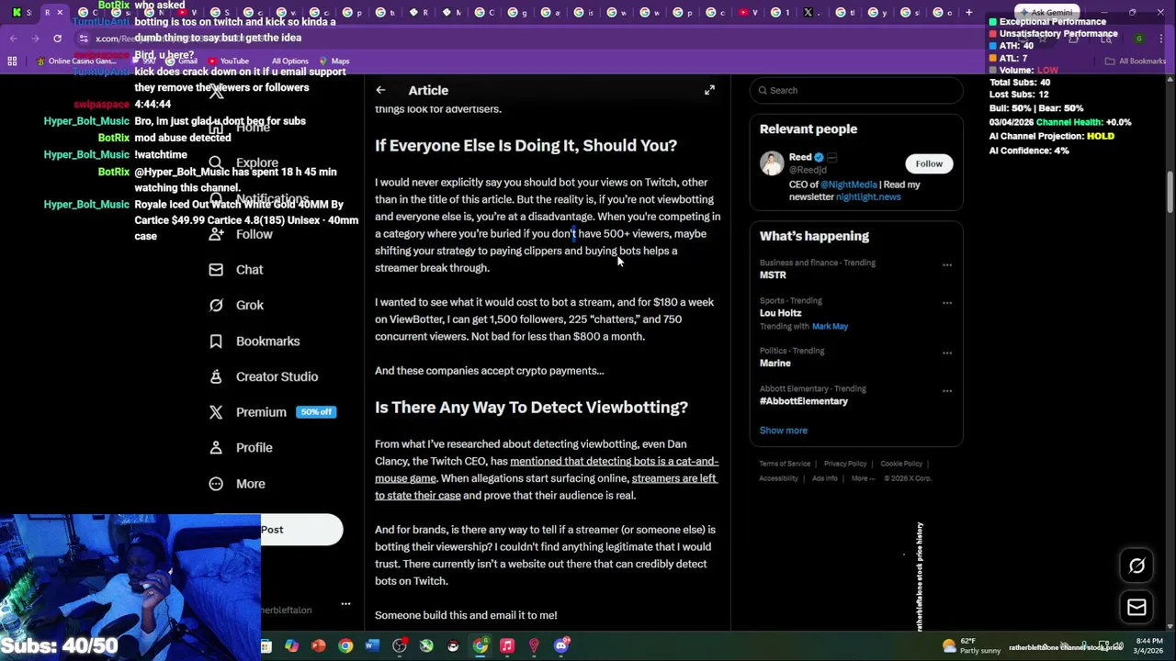The width and height of the screenshot is (1176, 661).
Task: Open Apple Music from the taskbar
Action: point(507,646)
